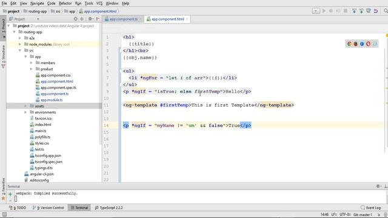Screen dimensions: 388x218
Task: Open Version Control tool window
Action: coord(48,208)
